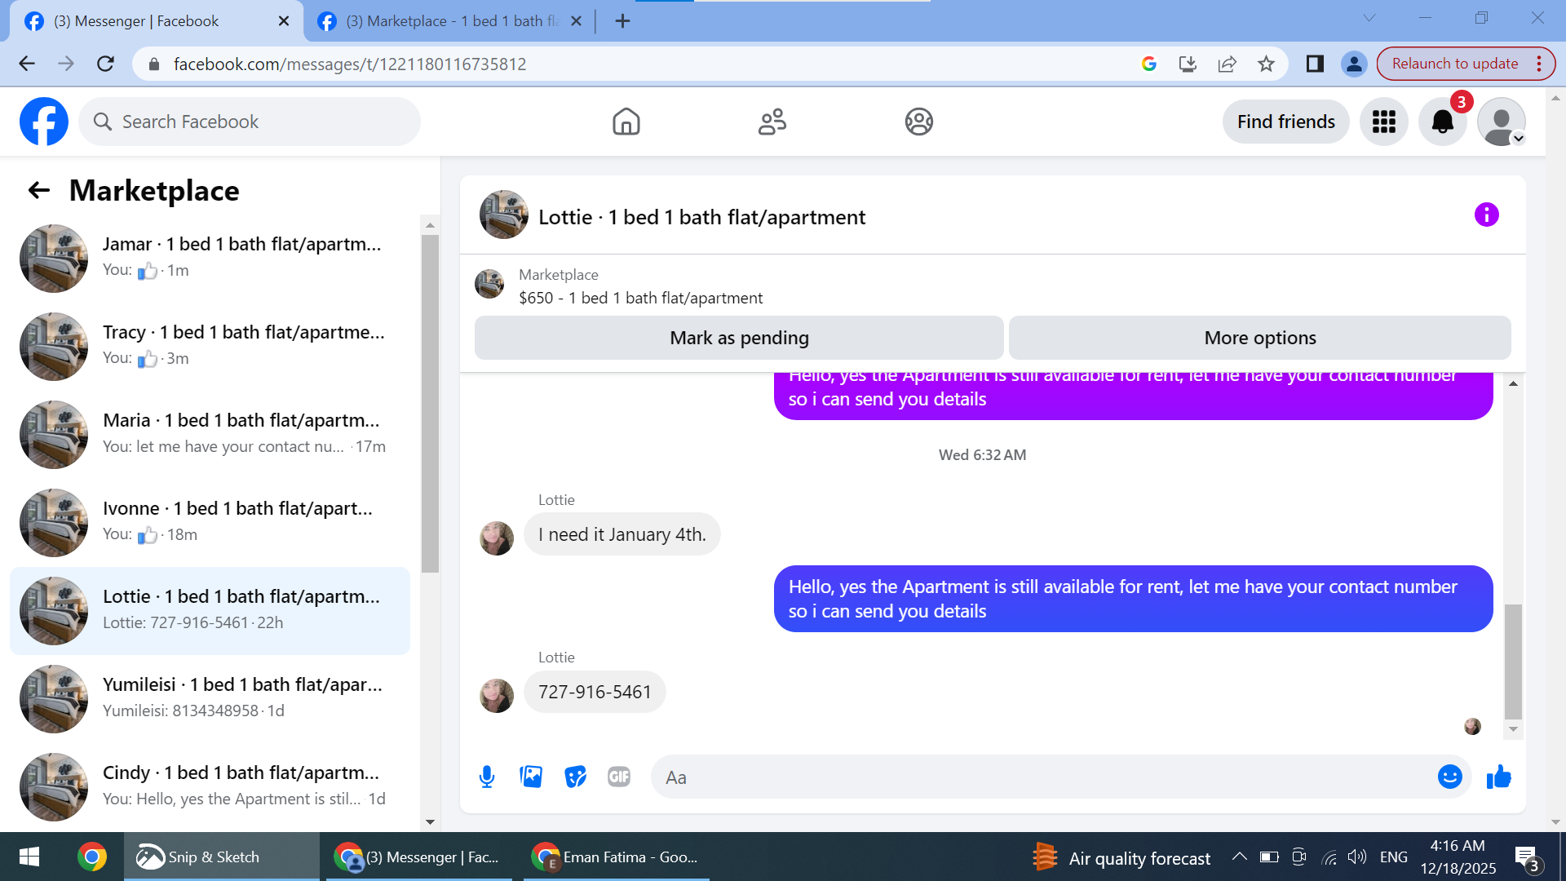
Task: Open More options for the listing
Action: (1260, 338)
